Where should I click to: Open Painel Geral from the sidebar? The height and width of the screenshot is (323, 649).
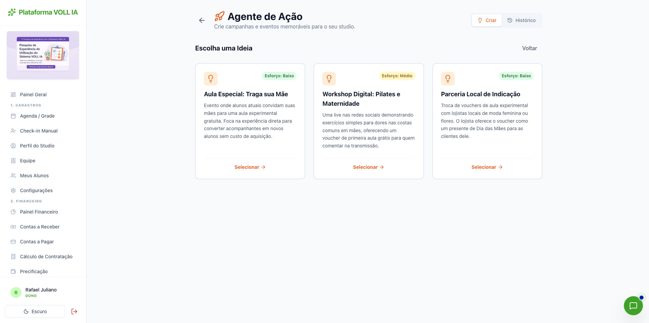click(33, 95)
